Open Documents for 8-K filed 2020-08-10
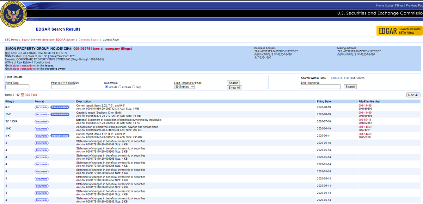 42,107
